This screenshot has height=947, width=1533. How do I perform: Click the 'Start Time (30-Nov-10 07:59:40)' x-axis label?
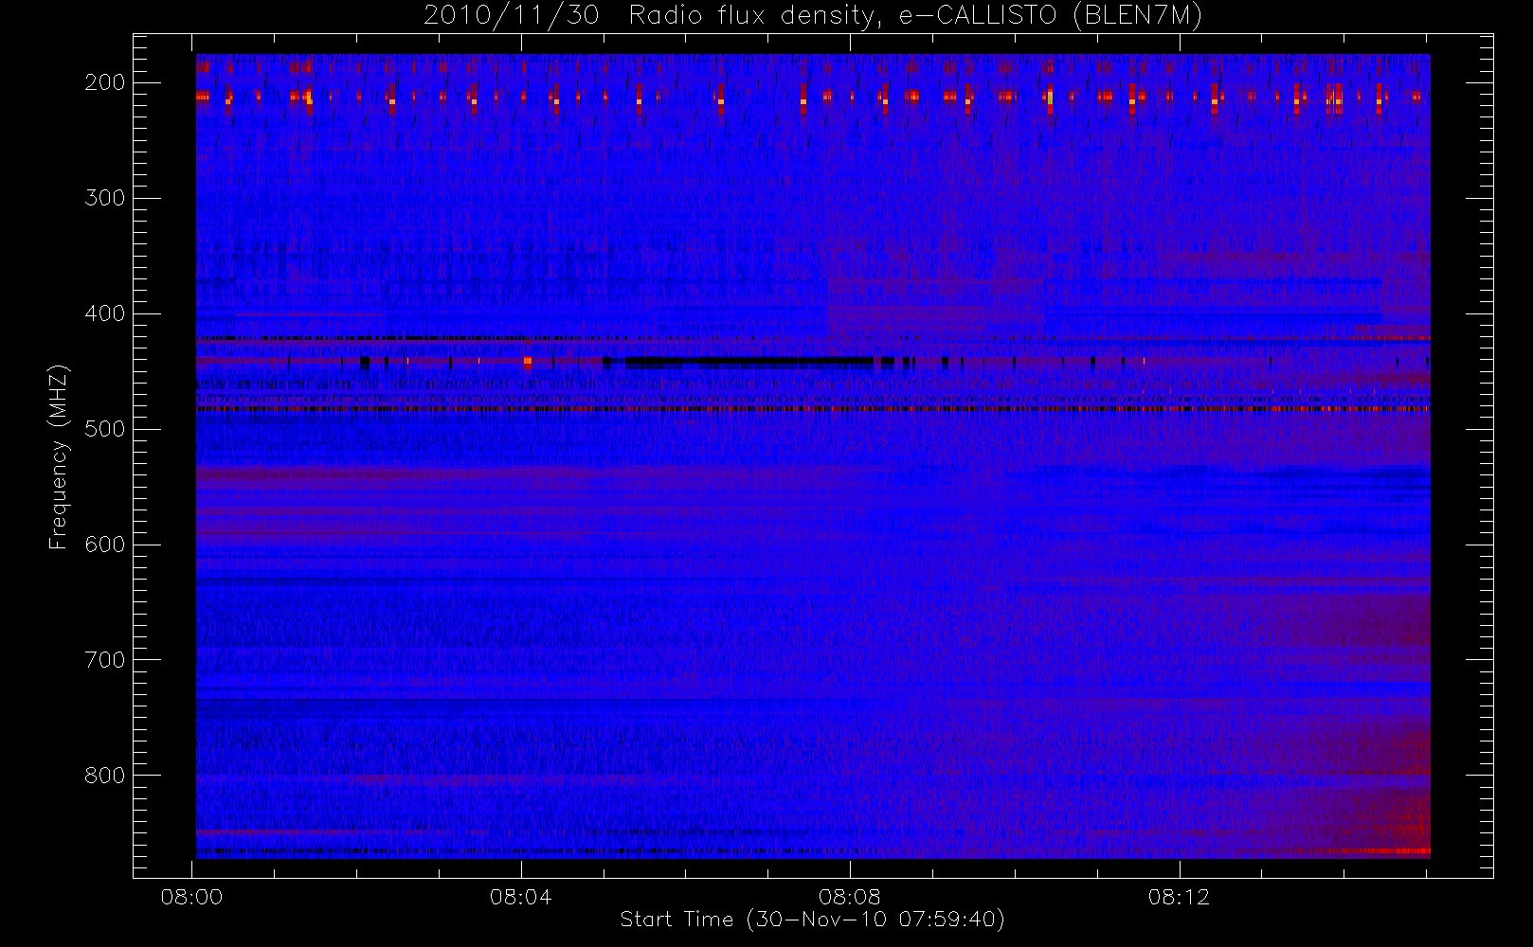pyautogui.click(x=812, y=920)
